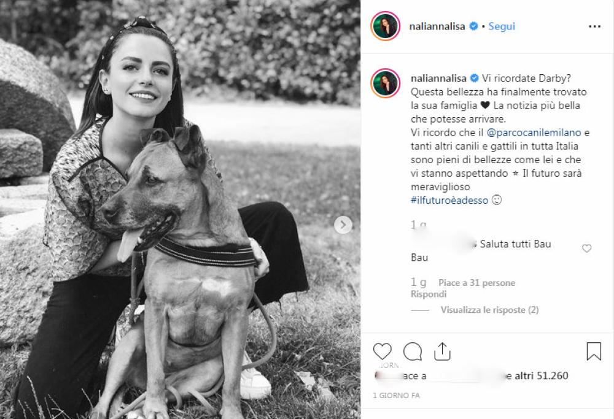Open the #ilfuturoèadesso hashtag
This screenshot has width=614, height=419.
(449, 200)
